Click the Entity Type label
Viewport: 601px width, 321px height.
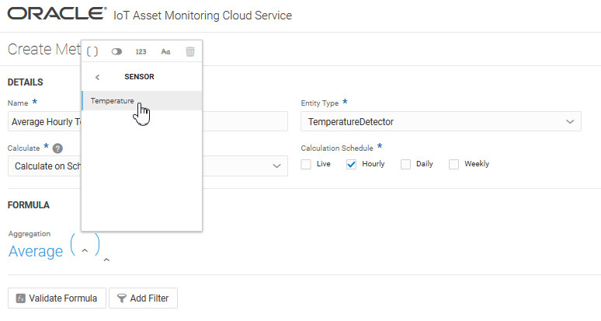pyautogui.click(x=320, y=103)
